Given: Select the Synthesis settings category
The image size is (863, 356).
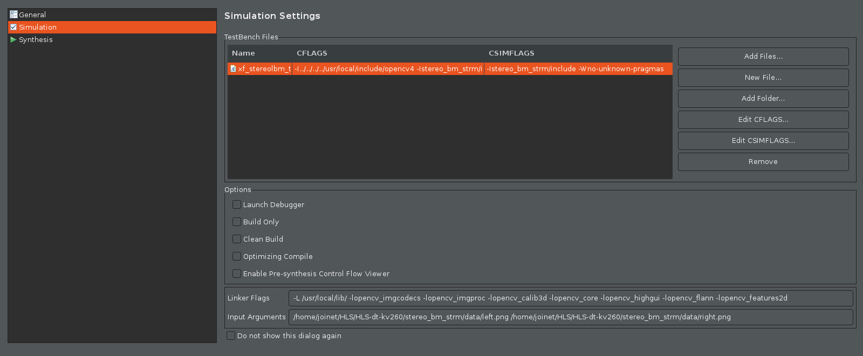Looking at the screenshot, I should click(x=112, y=39).
